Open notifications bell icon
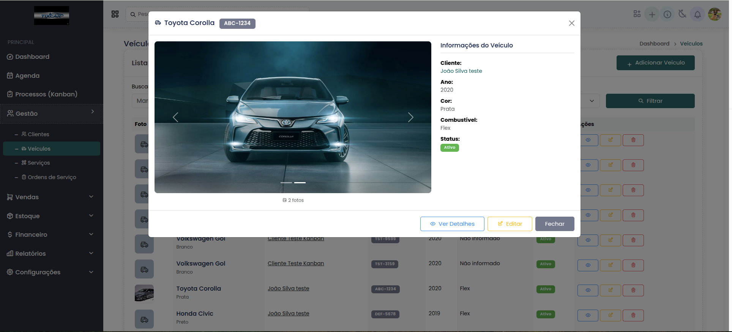The image size is (732, 332). tap(697, 14)
